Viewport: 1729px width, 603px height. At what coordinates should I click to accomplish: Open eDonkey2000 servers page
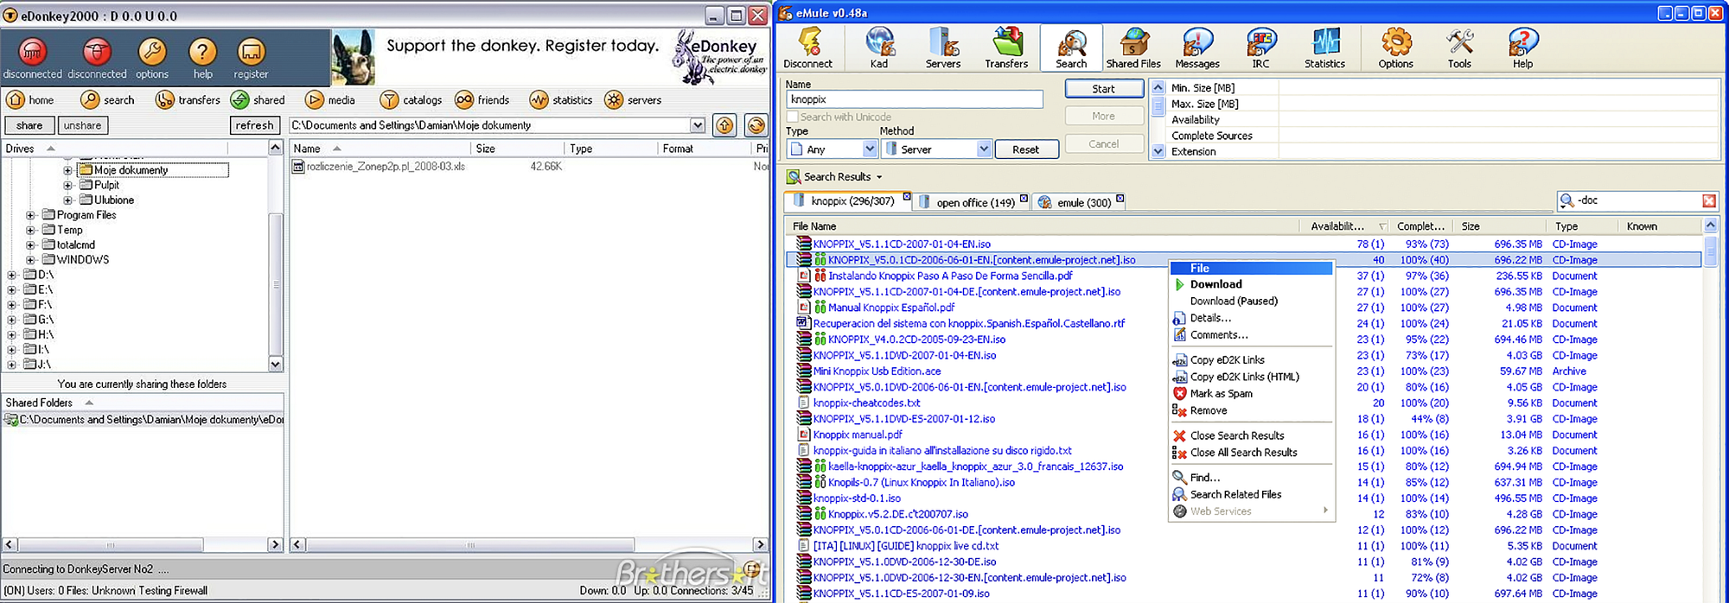(633, 100)
